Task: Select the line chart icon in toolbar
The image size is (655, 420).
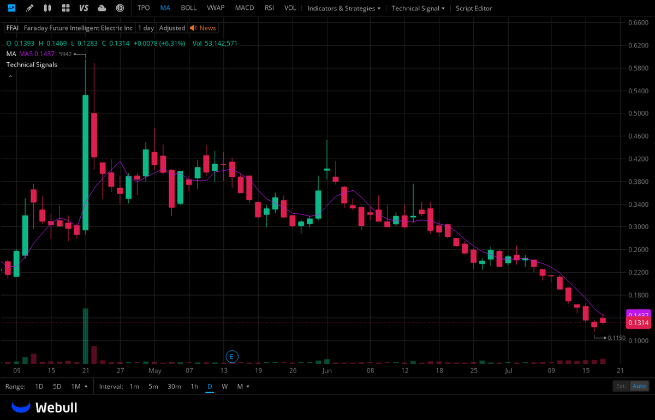Action: click(11, 8)
